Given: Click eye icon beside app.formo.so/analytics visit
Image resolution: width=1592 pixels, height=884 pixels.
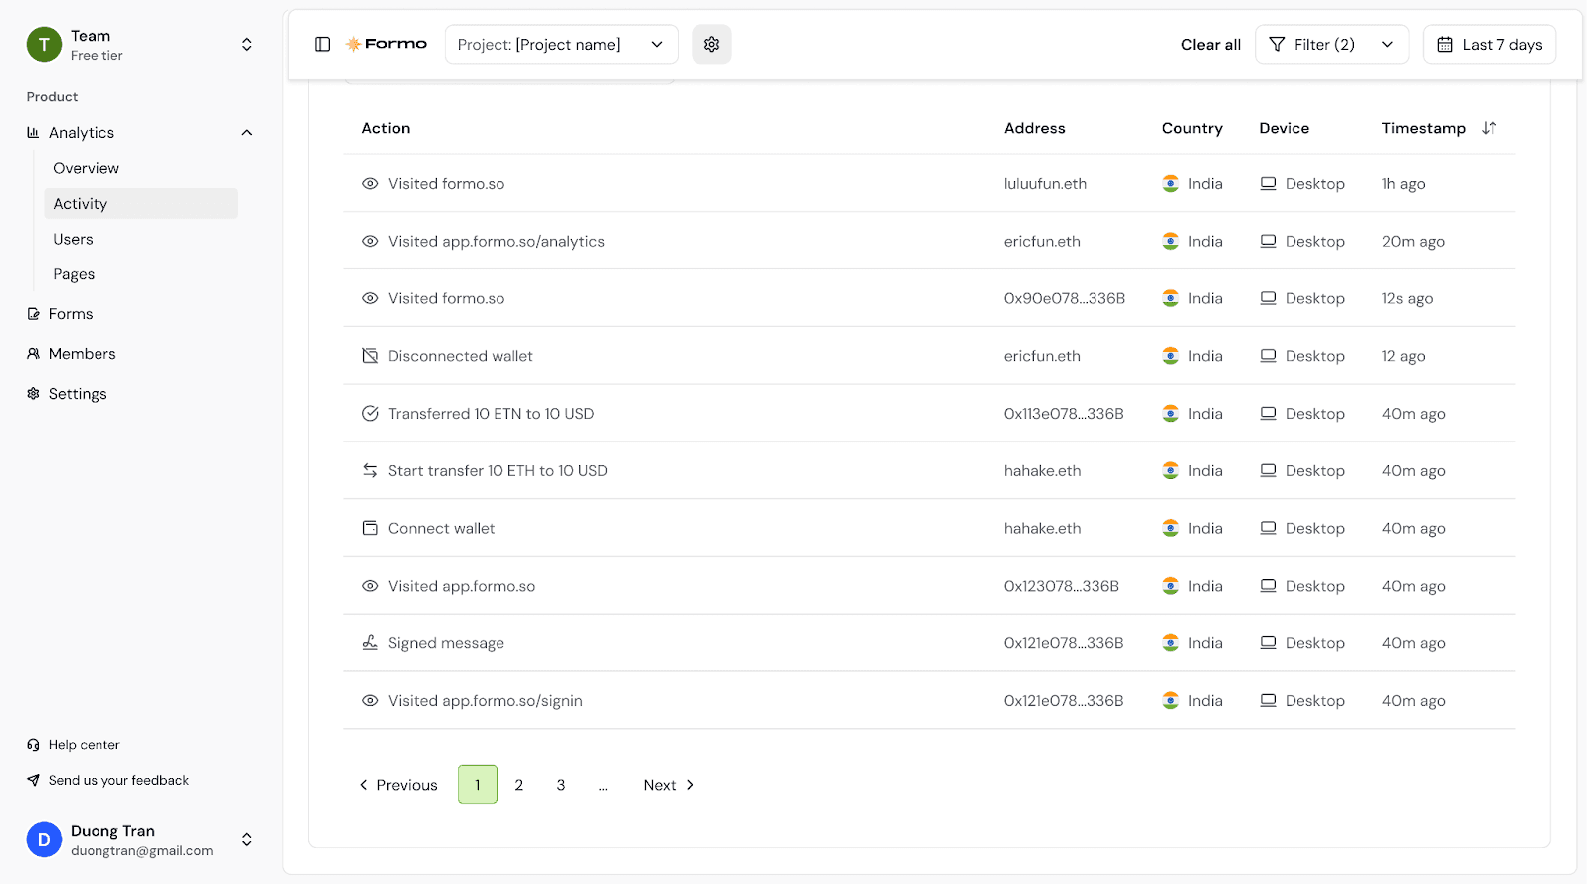Looking at the screenshot, I should (x=370, y=241).
